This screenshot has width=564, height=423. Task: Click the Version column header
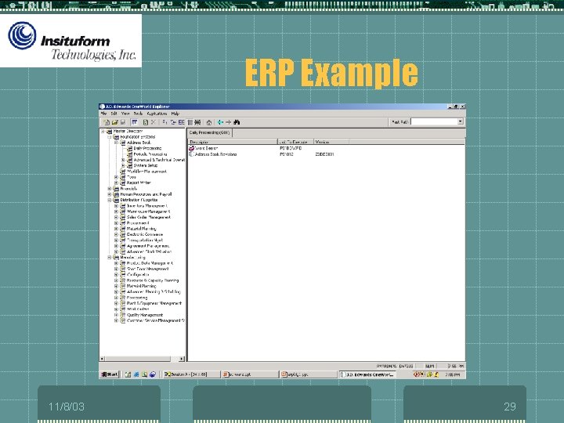tap(331, 142)
